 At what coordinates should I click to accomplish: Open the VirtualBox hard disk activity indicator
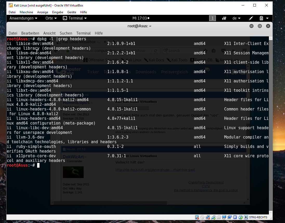pos(197,217)
